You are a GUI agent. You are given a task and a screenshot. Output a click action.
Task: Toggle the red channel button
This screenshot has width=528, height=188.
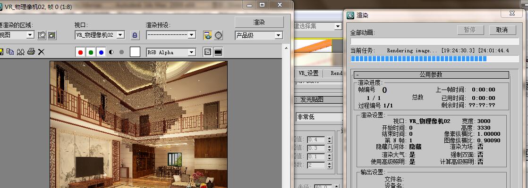coord(80,52)
